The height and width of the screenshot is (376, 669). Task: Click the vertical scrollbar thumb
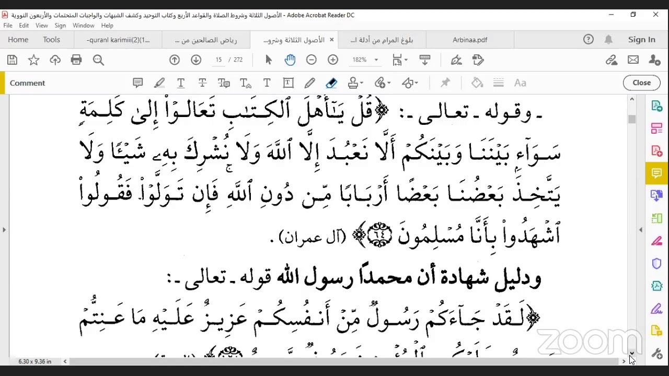[x=632, y=119]
